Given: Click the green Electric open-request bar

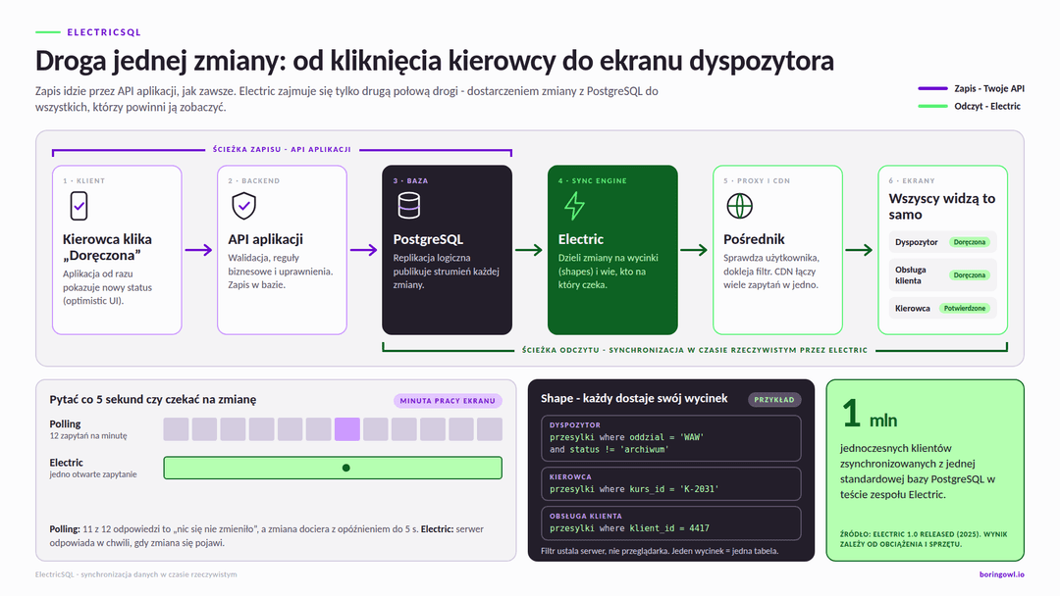Looking at the screenshot, I should tap(333, 468).
